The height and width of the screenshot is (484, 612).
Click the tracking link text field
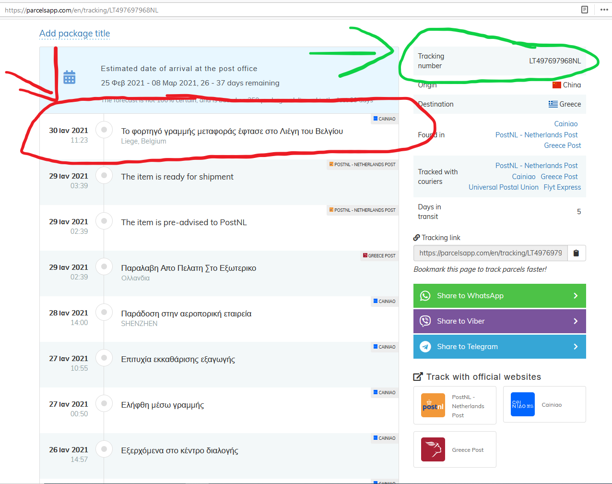click(x=491, y=253)
